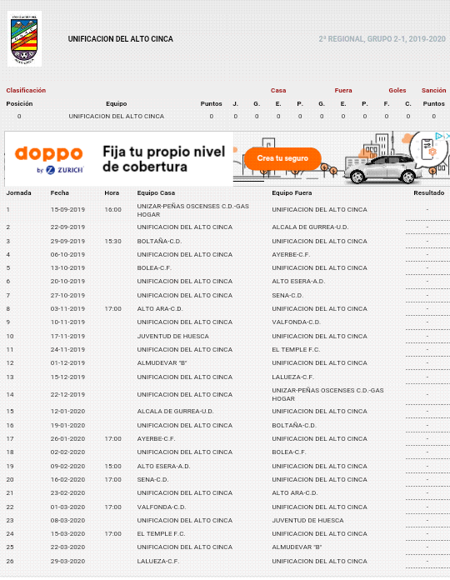
Task: Open JUVENTUD DE HUESCA home team in jornada 10
Action: 173,336
